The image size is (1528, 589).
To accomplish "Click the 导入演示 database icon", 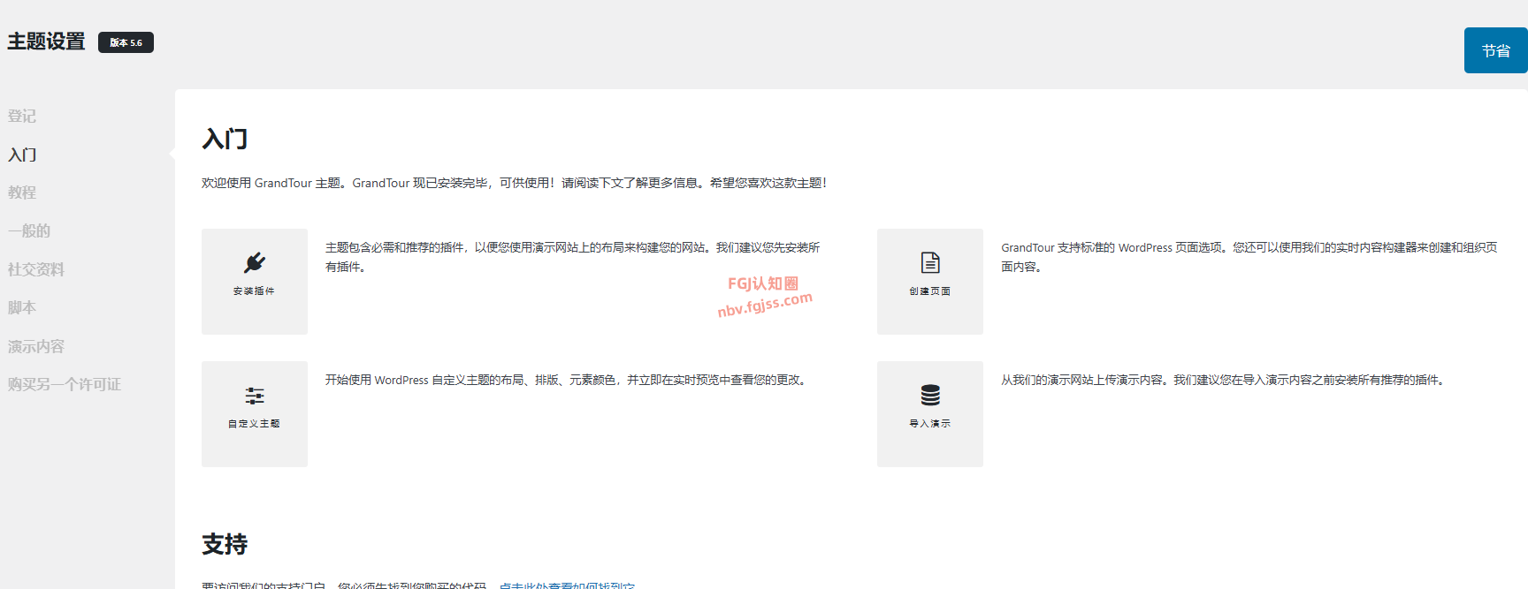I will click(x=930, y=395).
